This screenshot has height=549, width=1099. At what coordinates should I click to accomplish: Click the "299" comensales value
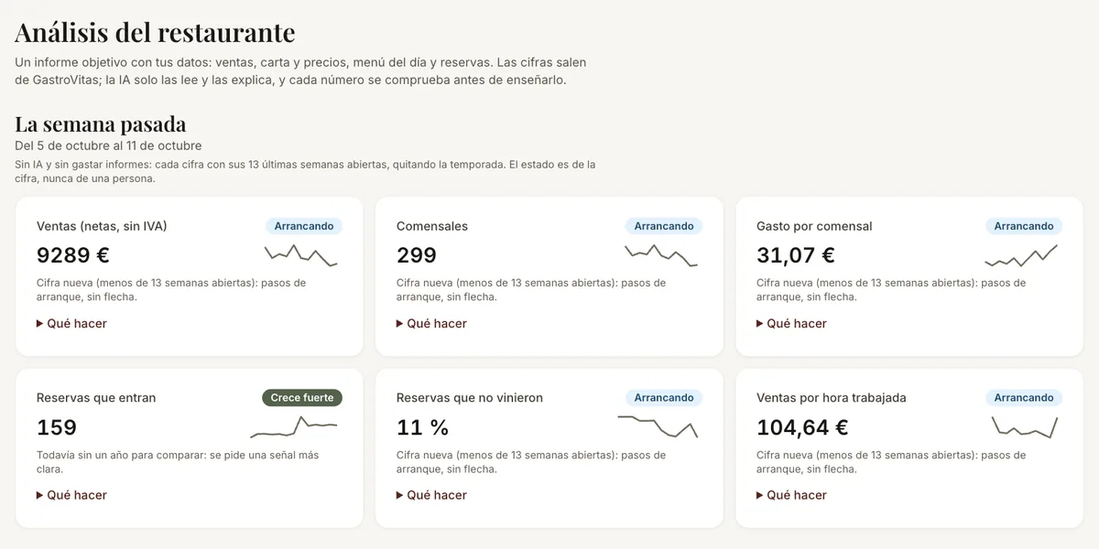coord(417,255)
